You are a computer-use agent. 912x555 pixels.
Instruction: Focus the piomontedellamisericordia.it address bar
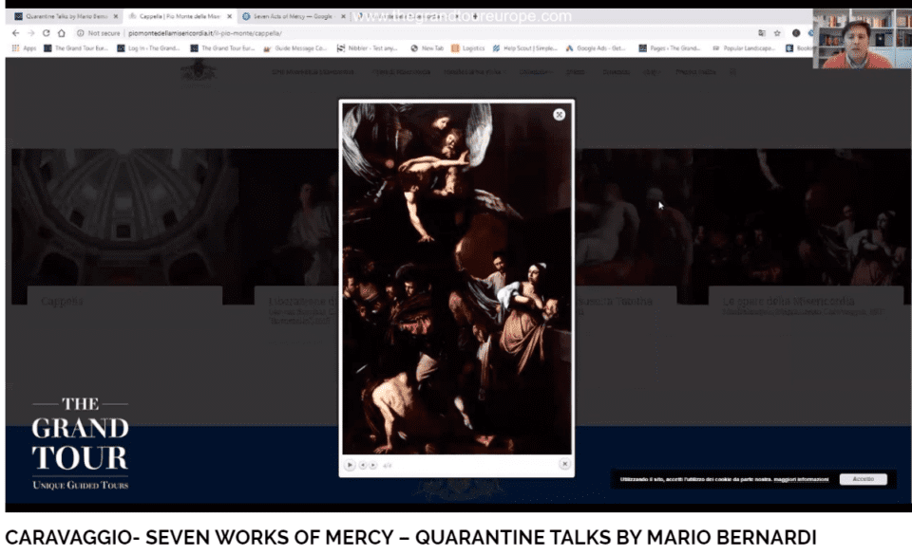pyautogui.click(x=430, y=33)
